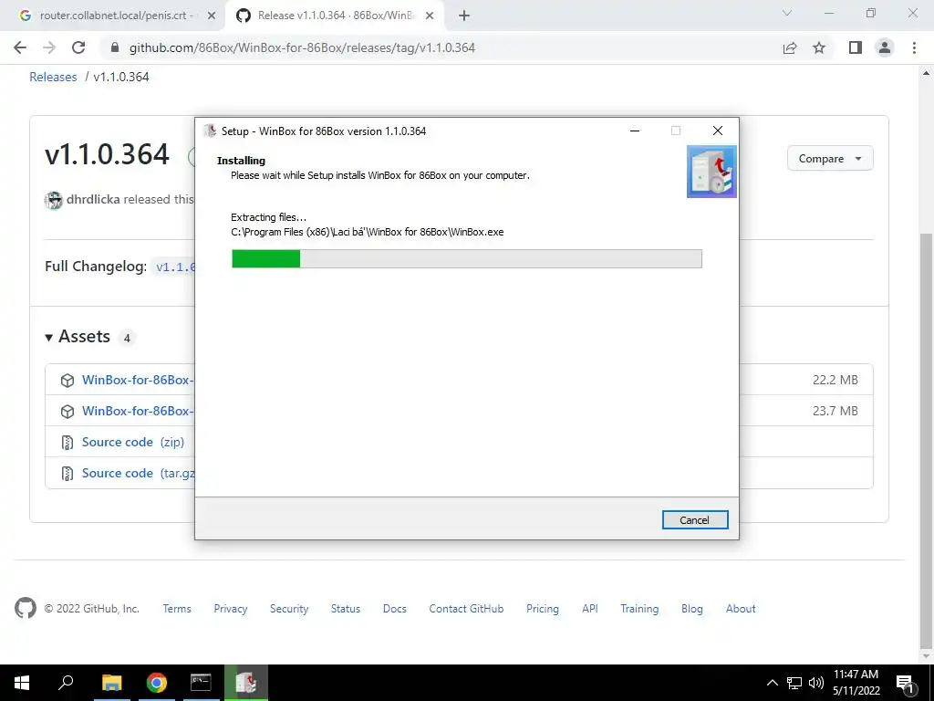Select the Release v1.1.0.364 tab
Screen dimensions: 934x701
(x=334, y=16)
